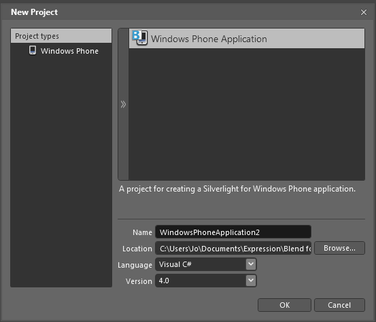This screenshot has height=322, width=376.
Task: Click the Name label
Action: click(x=142, y=232)
